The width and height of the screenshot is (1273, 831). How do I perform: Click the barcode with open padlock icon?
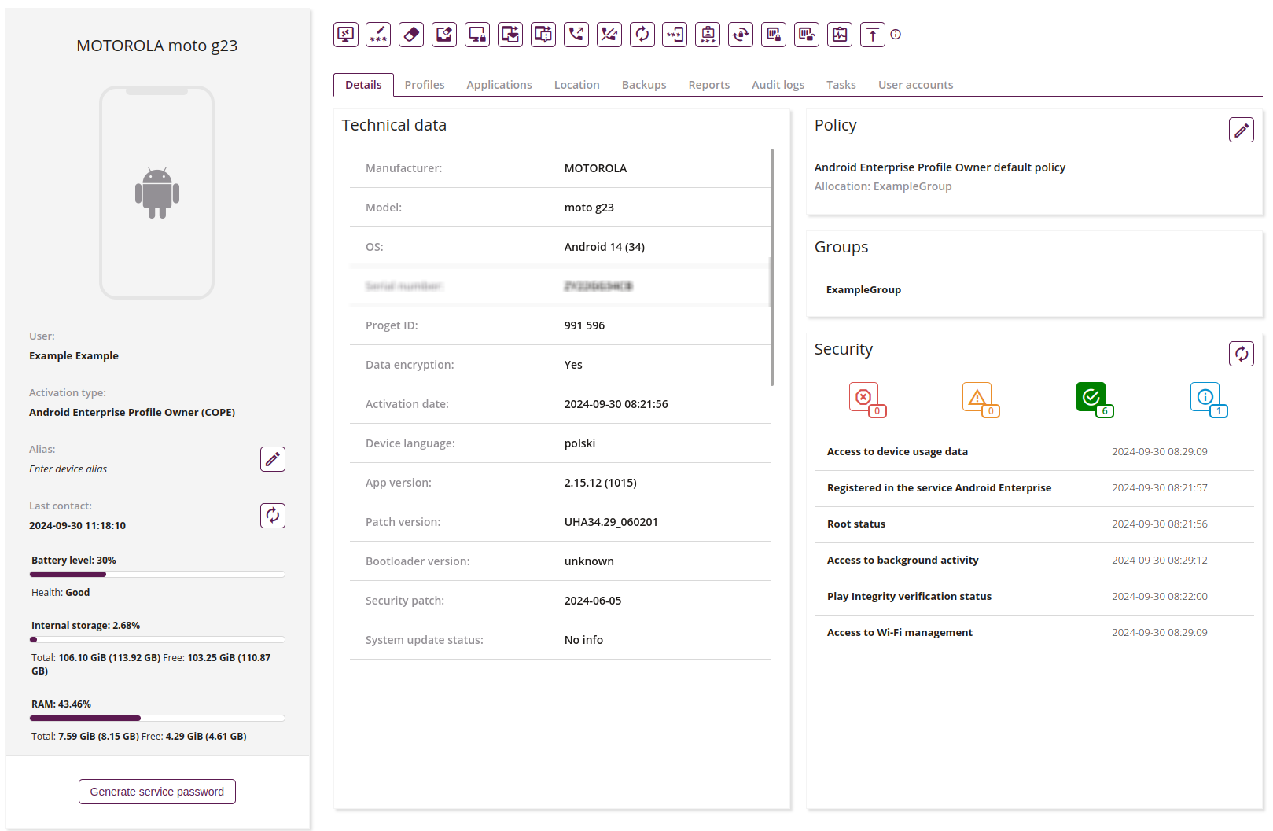pyautogui.click(x=807, y=35)
